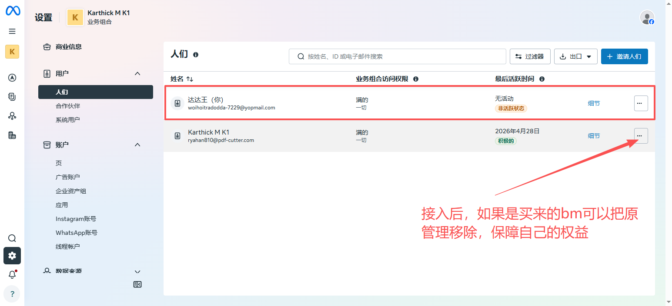Viewport: 672px width, 306px height.
Task: Open the hamburger menu in left rail
Action: coord(12,31)
